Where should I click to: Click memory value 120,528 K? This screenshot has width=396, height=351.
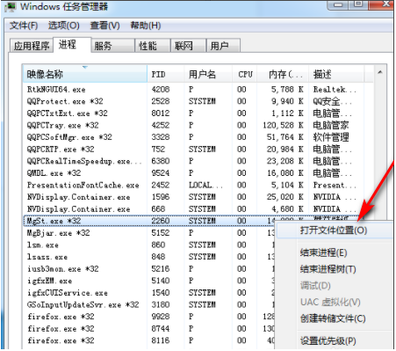coord(283,126)
